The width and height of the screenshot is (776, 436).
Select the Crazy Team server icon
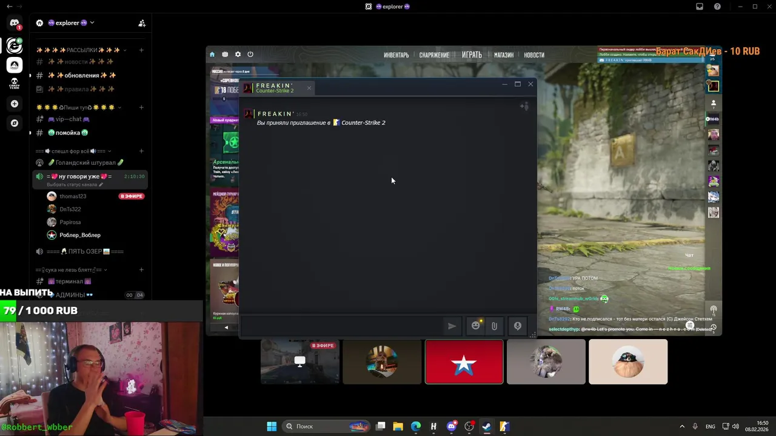(x=15, y=84)
